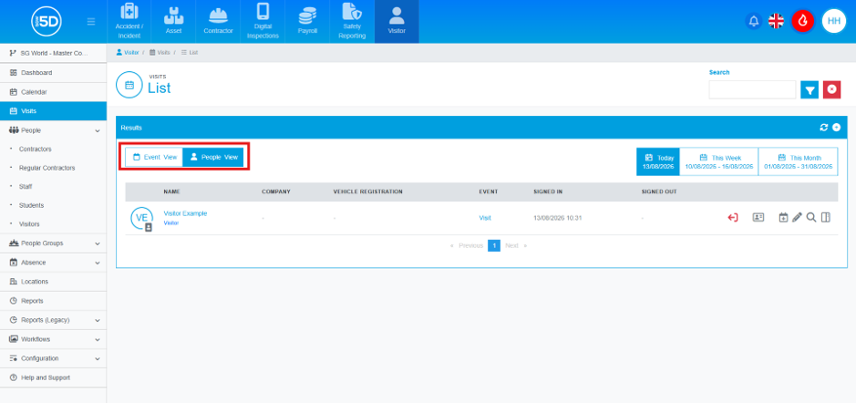
Task: Click the Visits breadcrumb link
Action: [x=160, y=52]
